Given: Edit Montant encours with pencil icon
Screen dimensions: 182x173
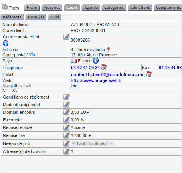Looking at the screenshot, I should (x=66, y=112).
